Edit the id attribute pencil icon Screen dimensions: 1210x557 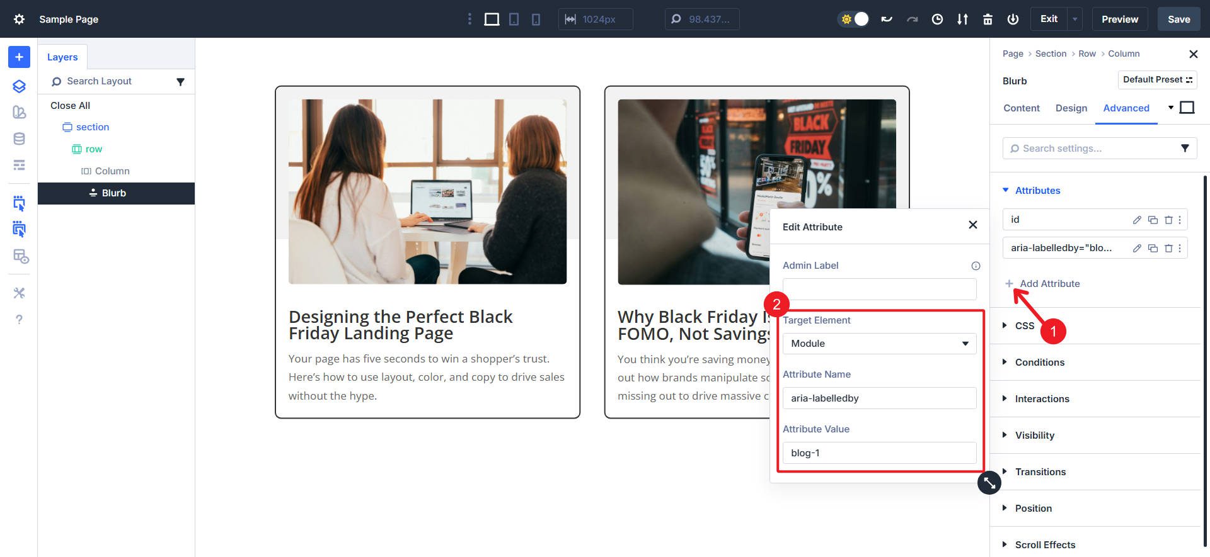click(1137, 220)
